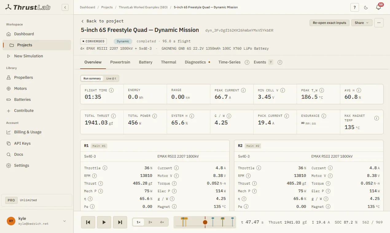Viewport: 390px width, 233px height.
Task: Set playback speed to 4×
Action: pyautogui.click(x=162, y=222)
